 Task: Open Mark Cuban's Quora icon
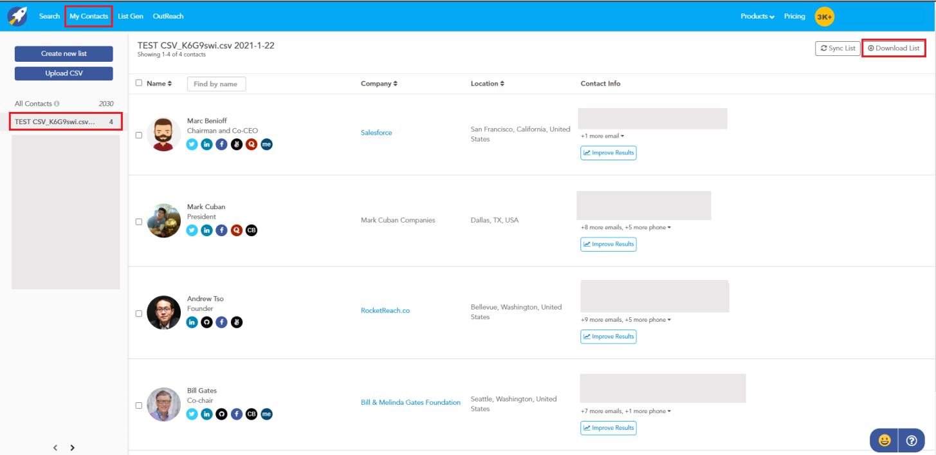click(237, 230)
